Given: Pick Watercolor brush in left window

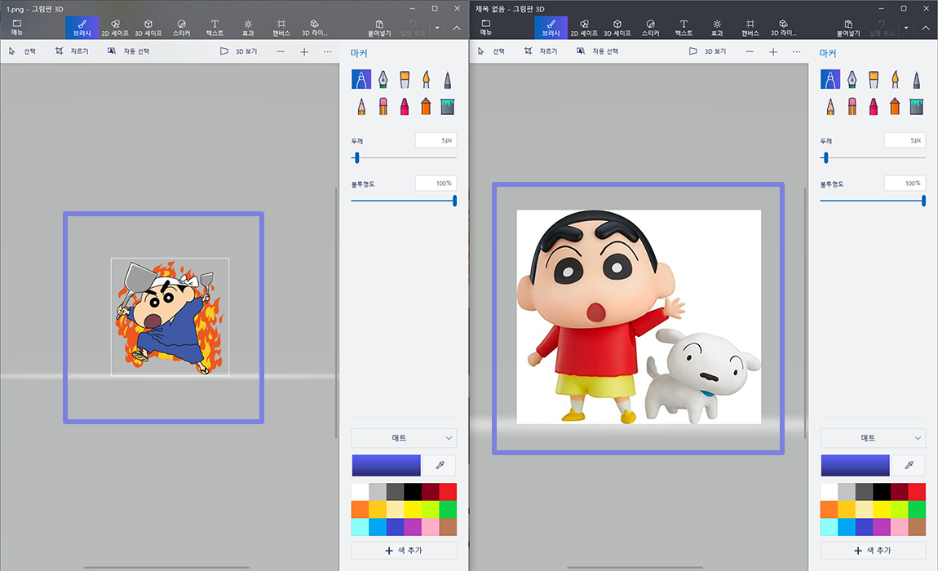Looking at the screenshot, I should coord(426,79).
